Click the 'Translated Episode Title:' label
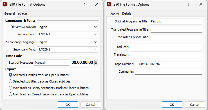Image resolution: width=208 pixels, height=110 pixels. [x=133, y=37]
